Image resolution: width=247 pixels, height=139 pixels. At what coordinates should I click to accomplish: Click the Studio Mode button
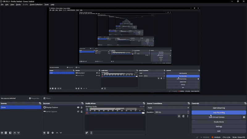(x=219, y=122)
